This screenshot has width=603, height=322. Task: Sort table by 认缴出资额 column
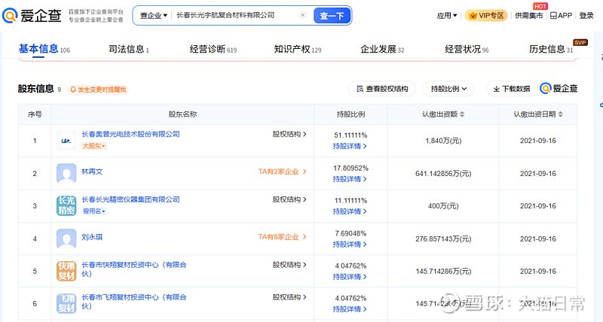[461, 114]
